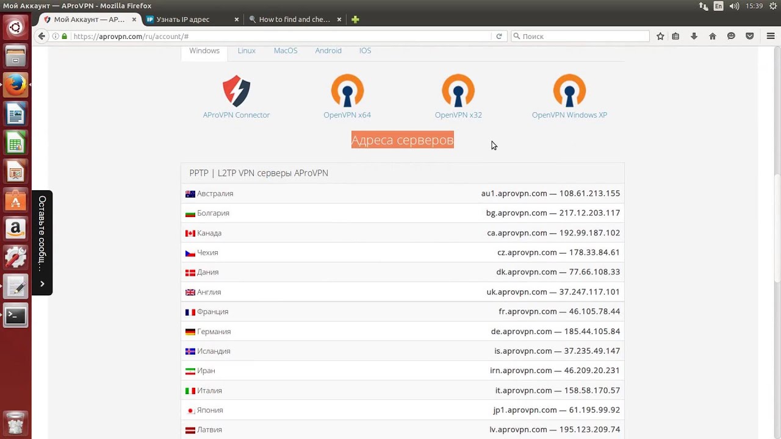Open Ubuntu Dash from the launcher
Screen dimensions: 781x439
pos(16,27)
